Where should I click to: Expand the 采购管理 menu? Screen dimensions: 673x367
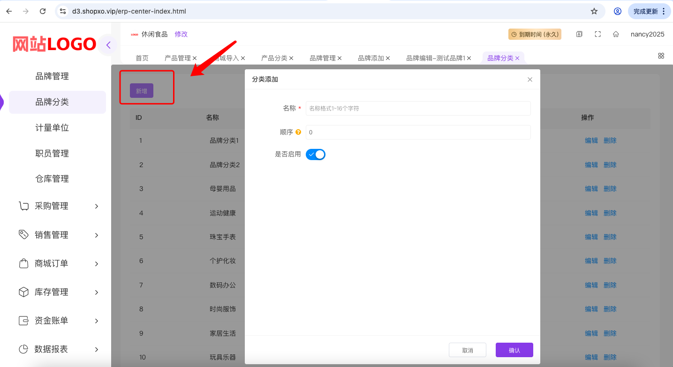click(x=59, y=206)
